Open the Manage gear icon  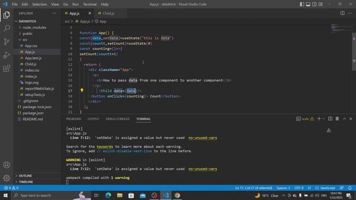pos(7,178)
